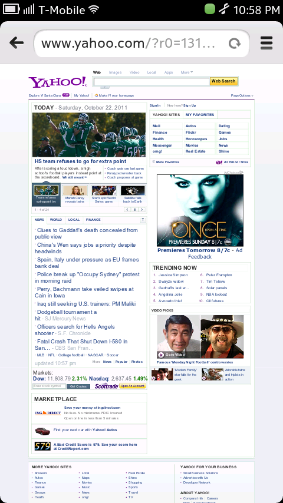The height and width of the screenshot is (503, 283).
Task: Reload the page with refresh icon
Action: (x=235, y=44)
